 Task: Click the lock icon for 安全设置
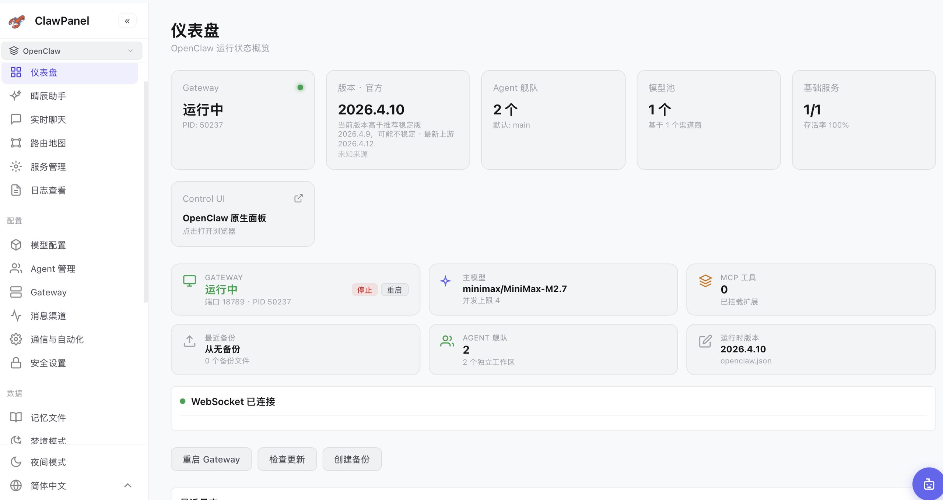coord(16,363)
